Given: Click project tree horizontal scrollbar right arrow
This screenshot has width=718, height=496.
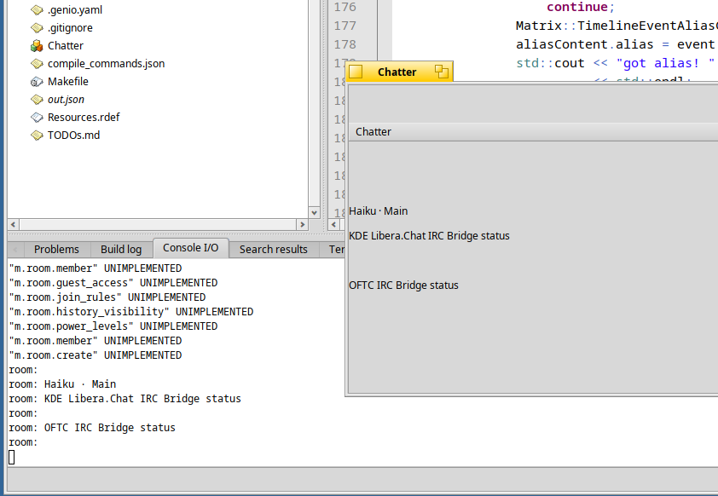Looking at the screenshot, I should click(302, 225).
